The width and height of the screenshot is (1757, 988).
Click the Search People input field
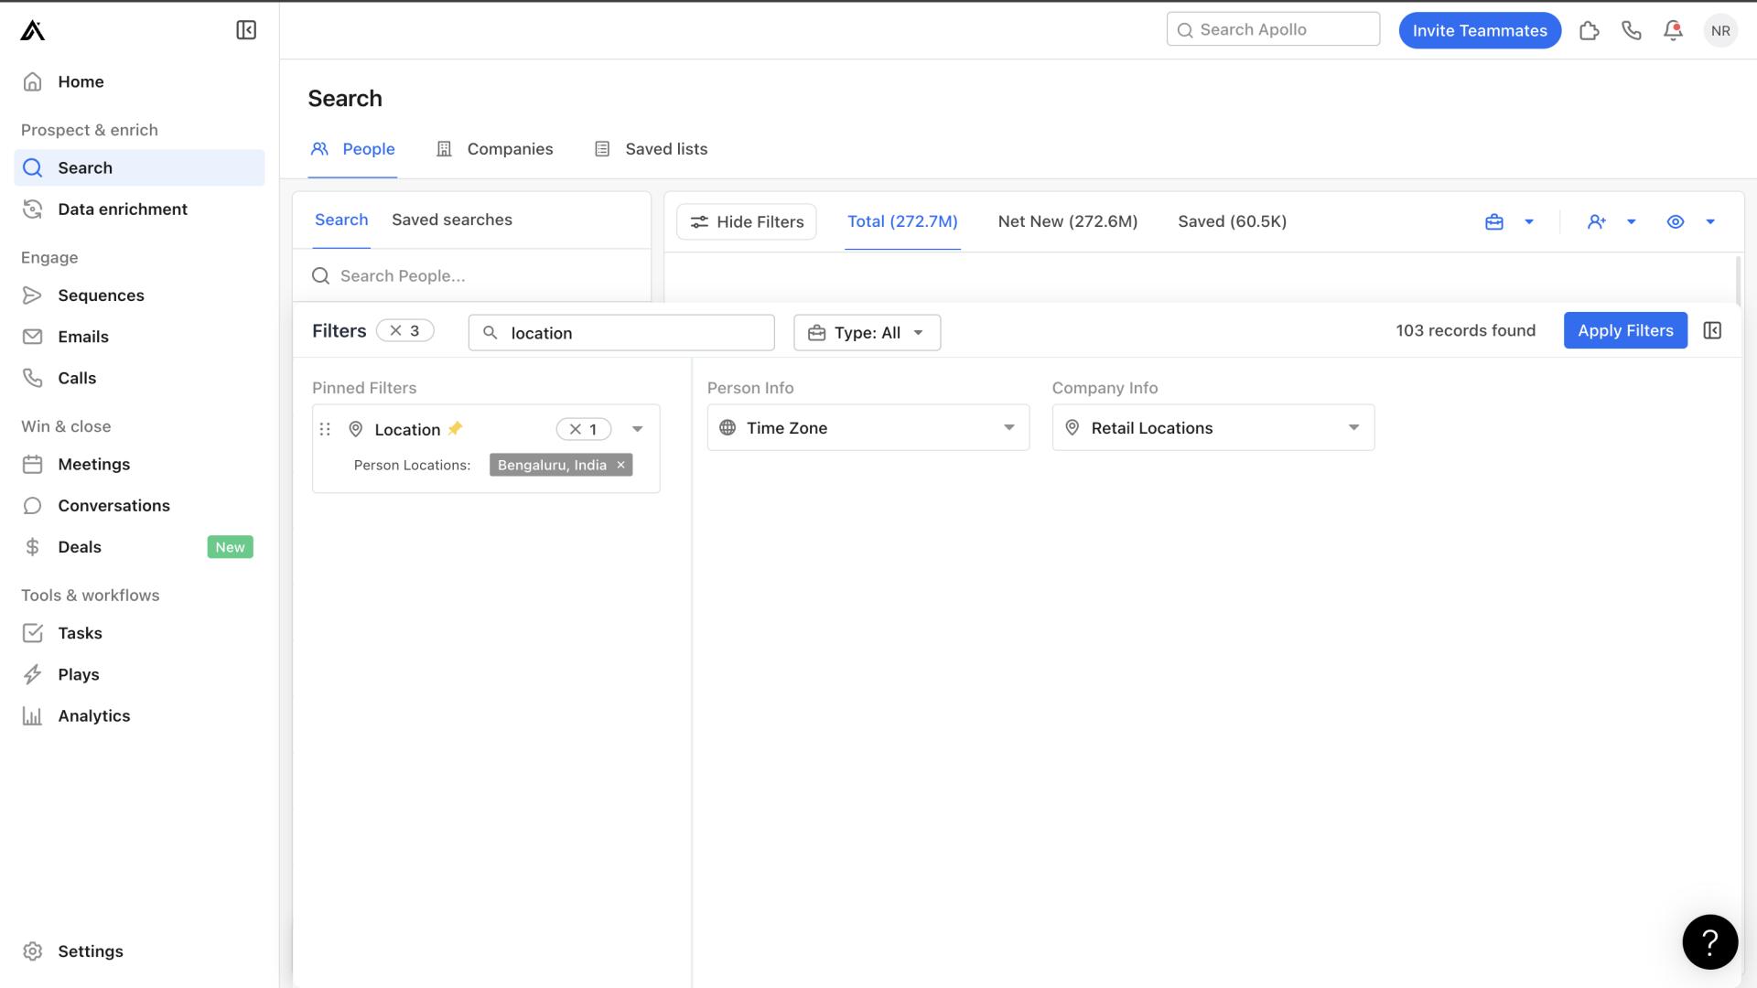coord(472,276)
